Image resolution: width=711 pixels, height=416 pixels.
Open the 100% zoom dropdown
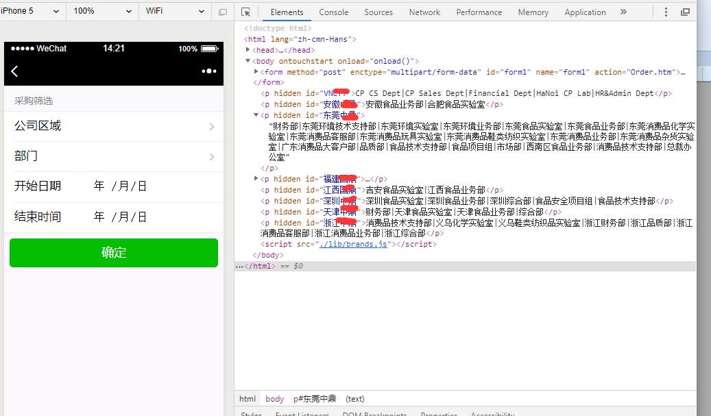click(x=102, y=11)
